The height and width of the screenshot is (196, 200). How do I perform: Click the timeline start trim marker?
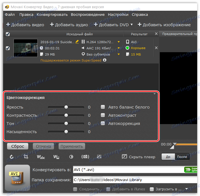pyautogui.click(x=172, y=147)
